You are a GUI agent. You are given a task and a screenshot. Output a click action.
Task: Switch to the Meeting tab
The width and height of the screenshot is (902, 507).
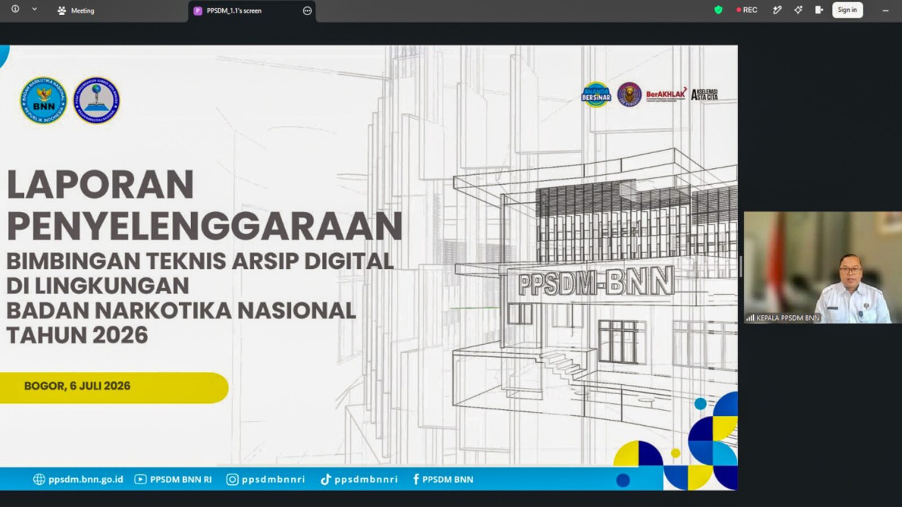76,11
